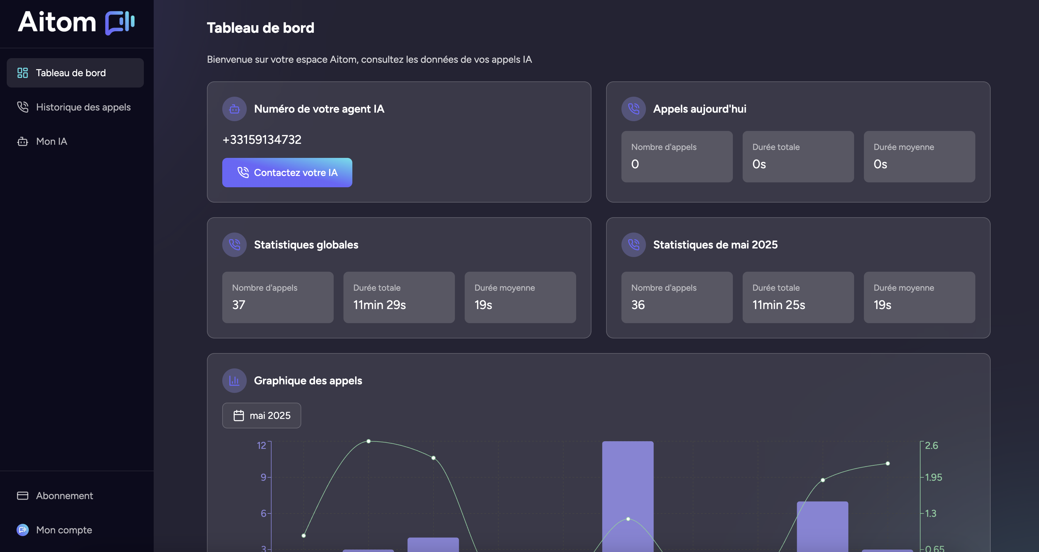Click May Nombre d'appels value 36
The width and height of the screenshot is (1039, 552).
click(638, 305)
